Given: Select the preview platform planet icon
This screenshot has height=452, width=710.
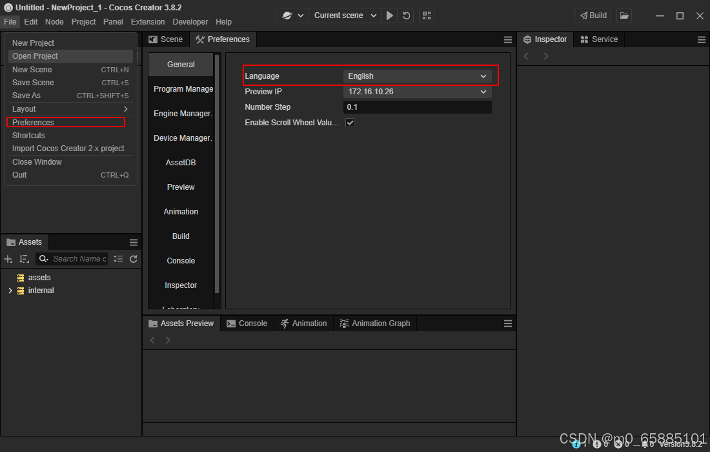Looking at the screenshot, I should coord(287,15).
